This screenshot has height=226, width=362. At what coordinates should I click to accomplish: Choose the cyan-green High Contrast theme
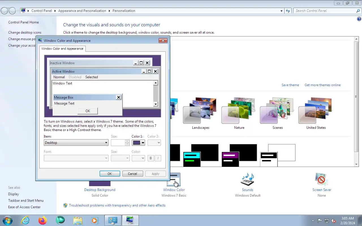pos(201,155)
